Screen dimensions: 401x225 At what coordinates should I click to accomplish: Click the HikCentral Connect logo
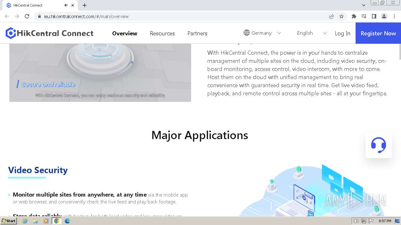pos(49,33)
